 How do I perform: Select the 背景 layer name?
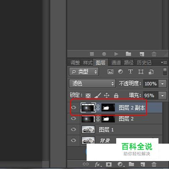(x=105, y=141)
